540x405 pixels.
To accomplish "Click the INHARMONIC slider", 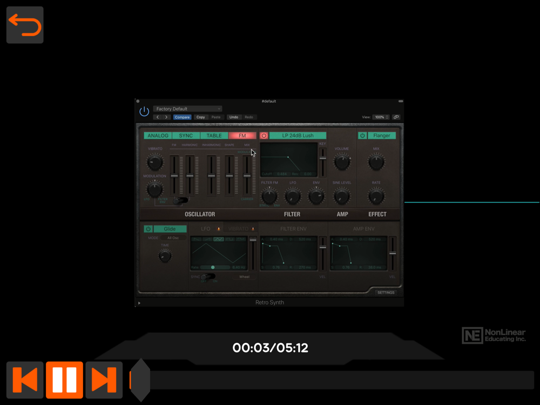I will (212, 175).
